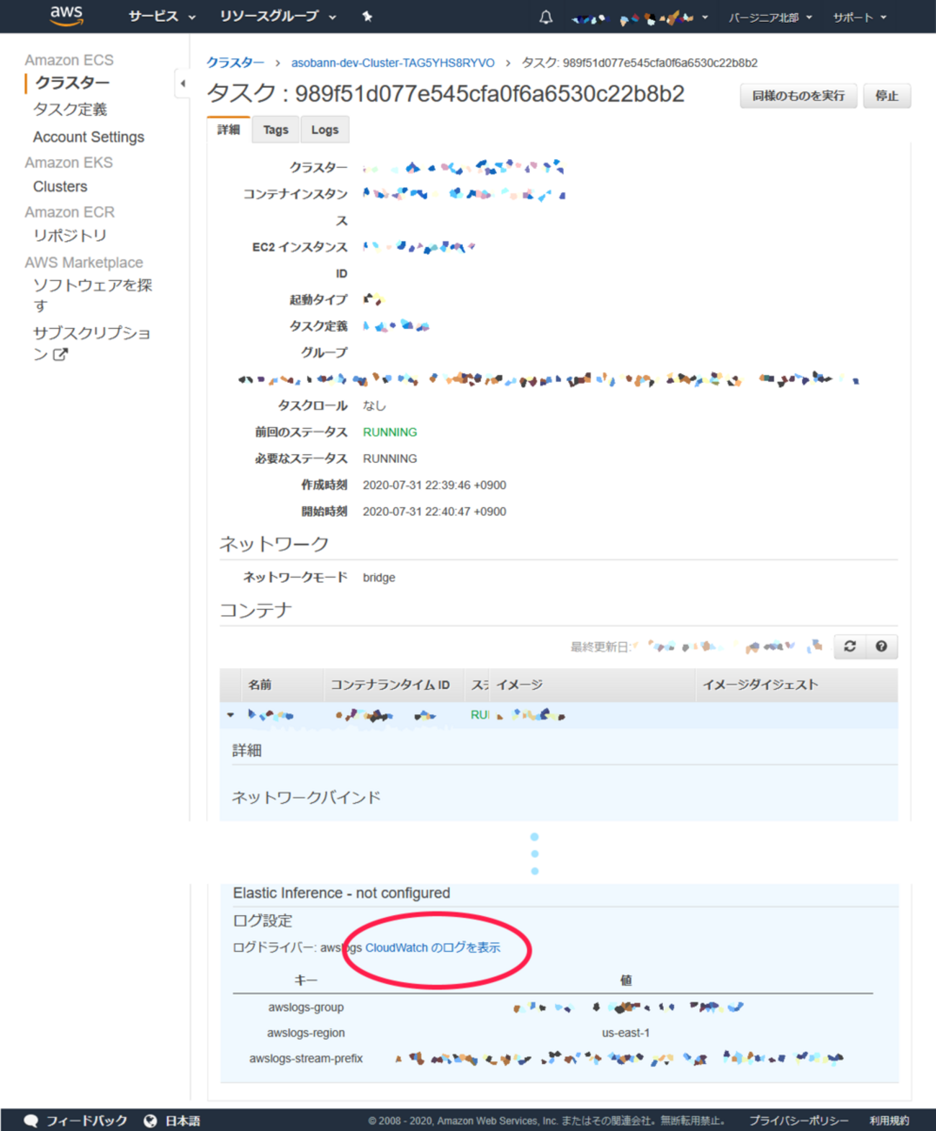The image size is (936, 1131).
Task: Collapse the container row expander triangle
Action: tap(230, 715)
